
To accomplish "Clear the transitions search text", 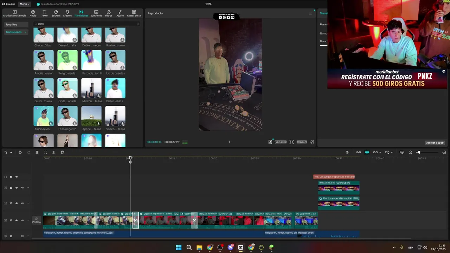I will (138, 24).
